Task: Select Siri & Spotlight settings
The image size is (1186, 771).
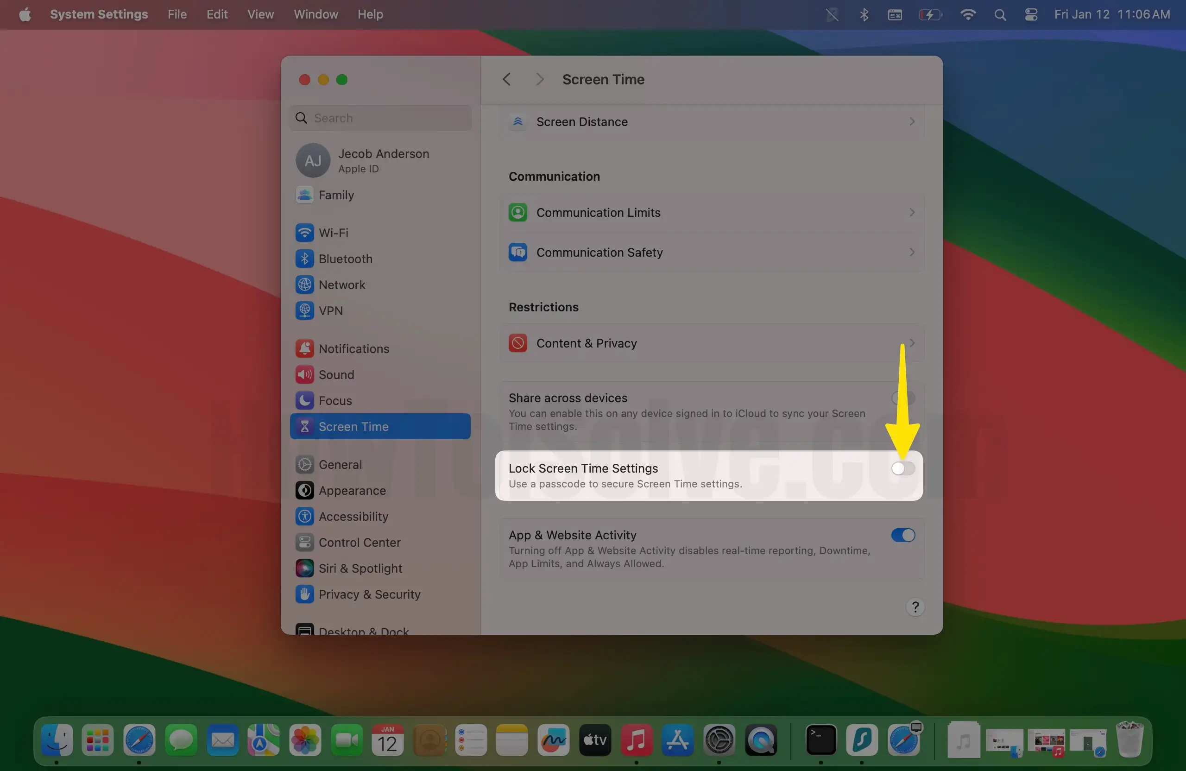Action: (360, 568)
